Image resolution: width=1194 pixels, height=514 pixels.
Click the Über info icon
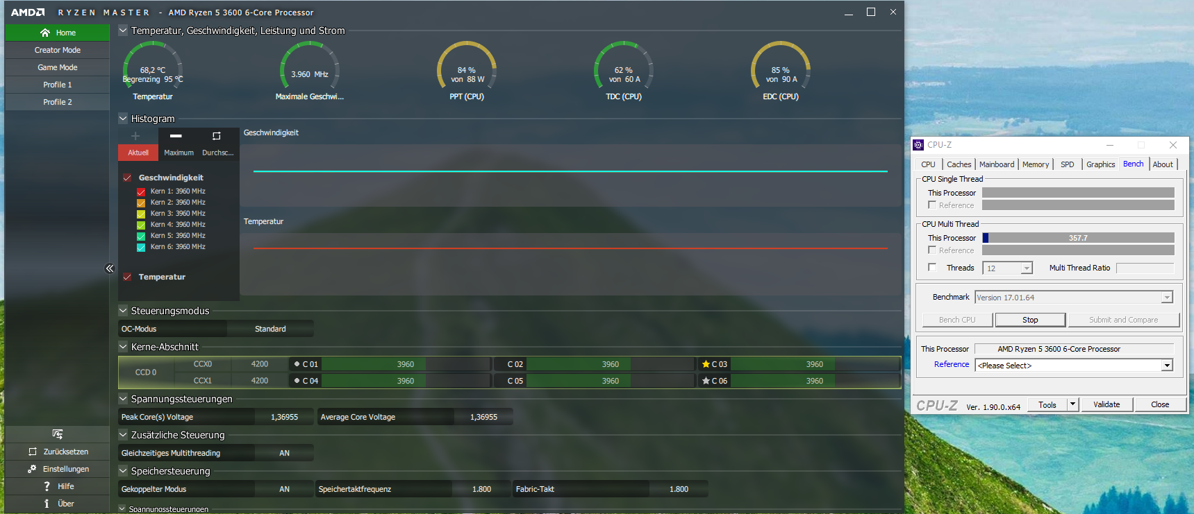[x=47, y=504]
